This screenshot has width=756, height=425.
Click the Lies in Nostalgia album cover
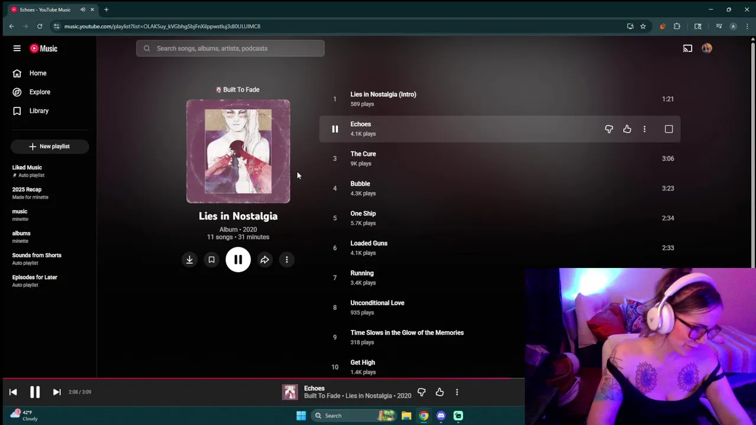click(x=238, y=152)
